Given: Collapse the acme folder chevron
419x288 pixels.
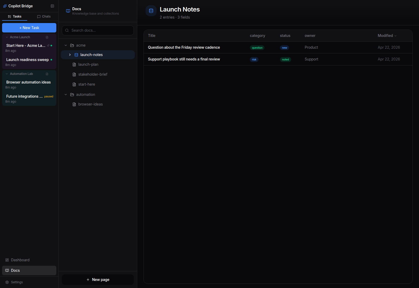Looking at the screenshot, I should (x=66, y=45).
